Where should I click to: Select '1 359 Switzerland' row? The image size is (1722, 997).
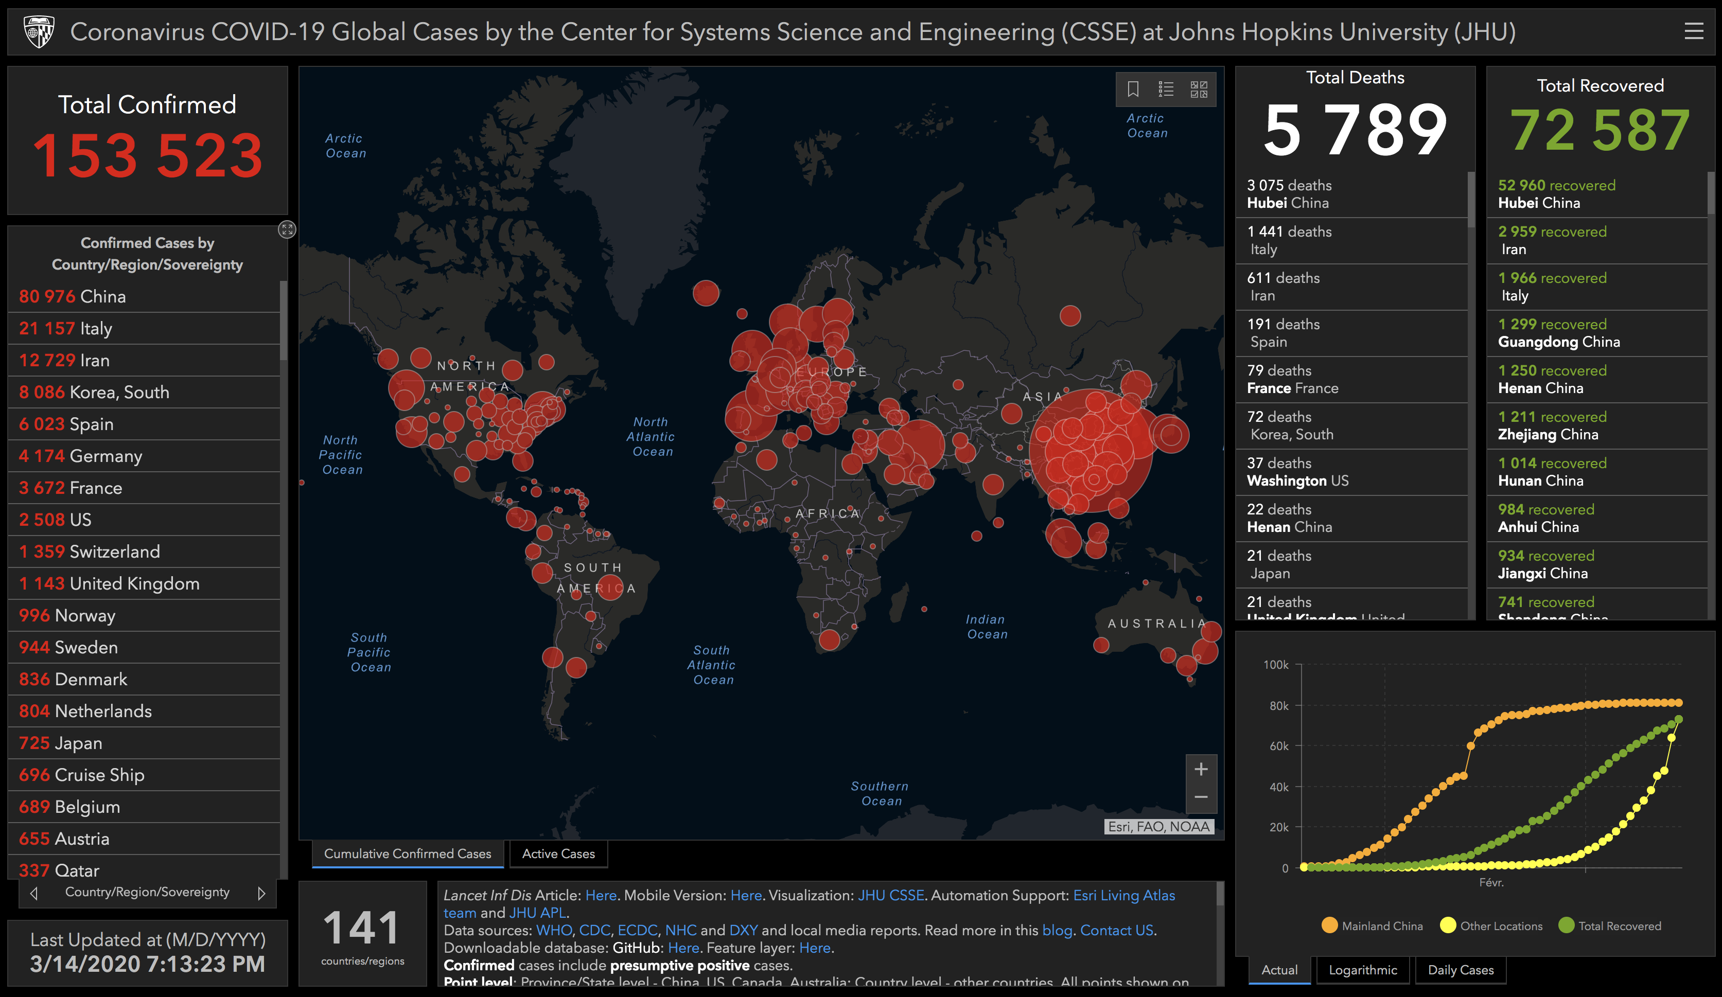144,552
